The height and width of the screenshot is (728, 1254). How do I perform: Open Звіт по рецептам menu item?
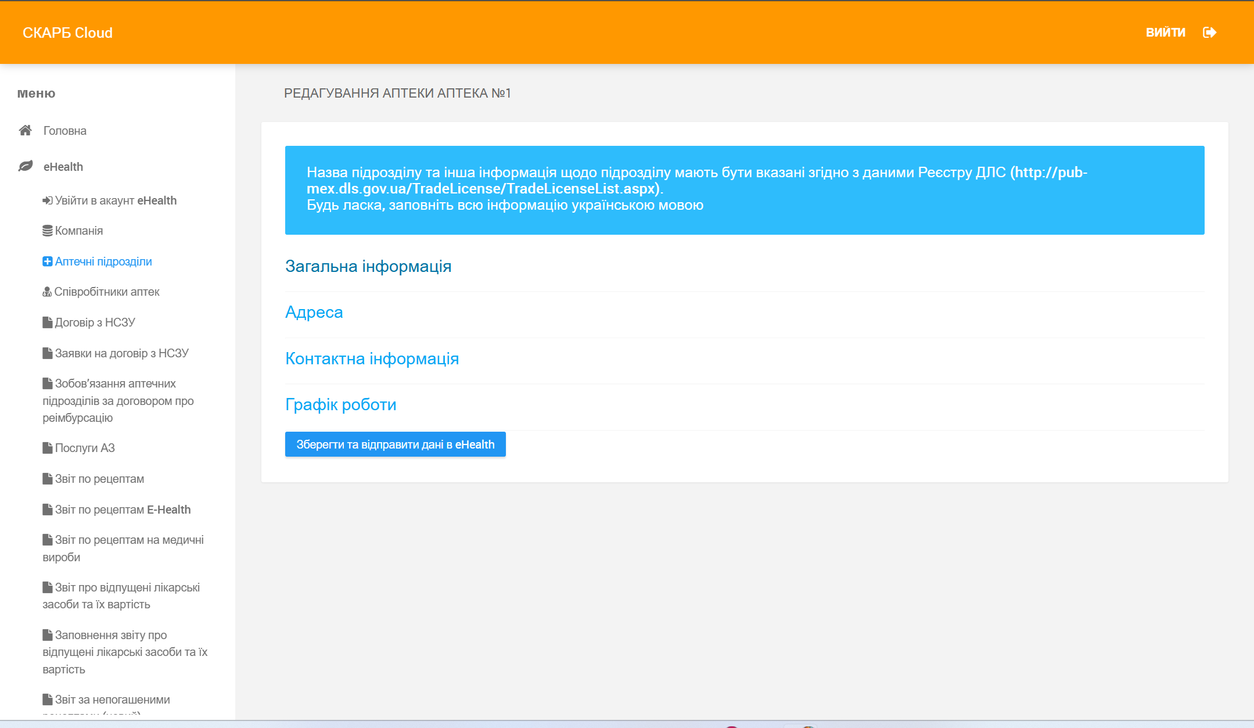point(99,479)
